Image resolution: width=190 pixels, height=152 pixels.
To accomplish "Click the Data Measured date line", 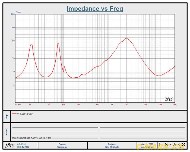I will pyautogui.click(x=31, y=138).
